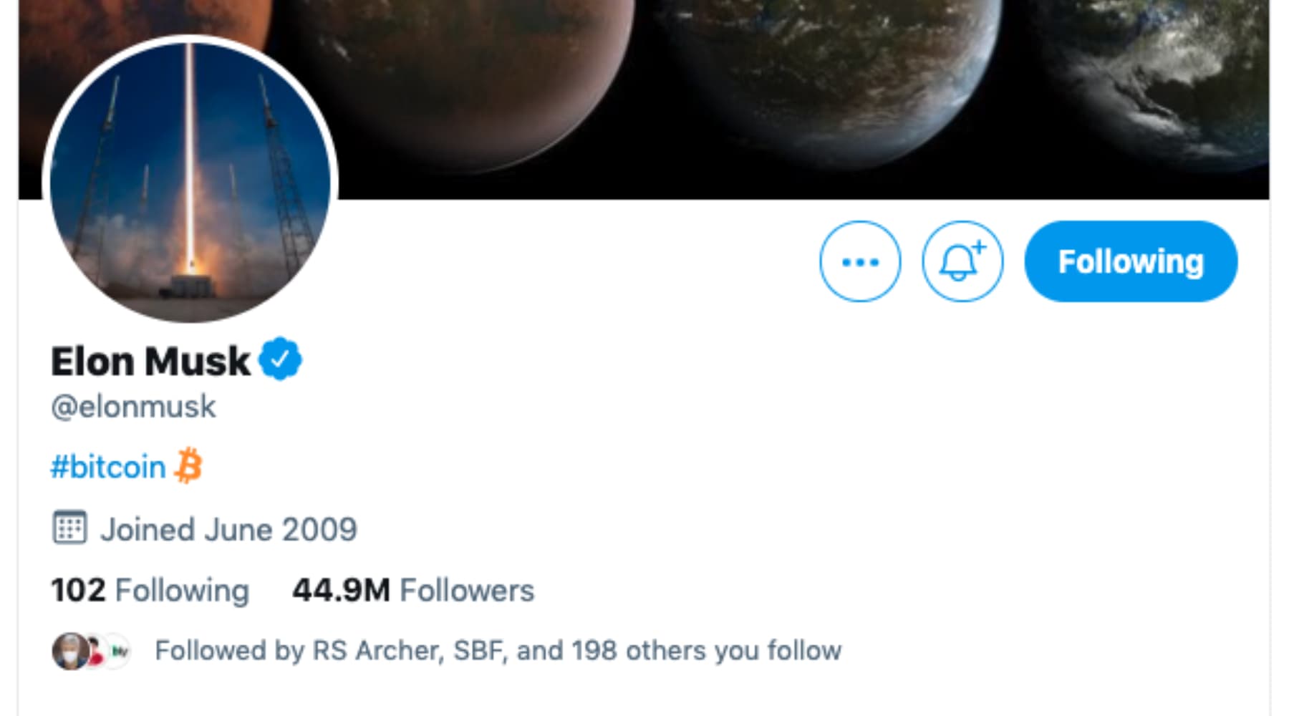View the 102 Following list
The image size is (1289, 716).
pyautogui.click(x=150, y=591)
